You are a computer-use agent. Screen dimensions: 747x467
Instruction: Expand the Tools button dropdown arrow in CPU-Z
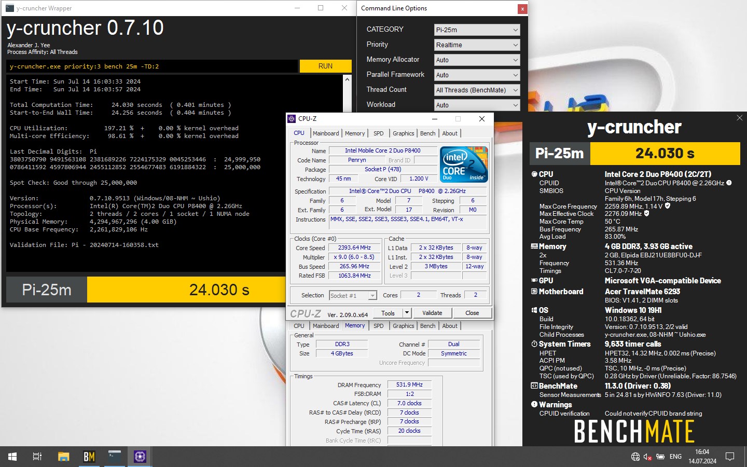click(x=407, y=313)
